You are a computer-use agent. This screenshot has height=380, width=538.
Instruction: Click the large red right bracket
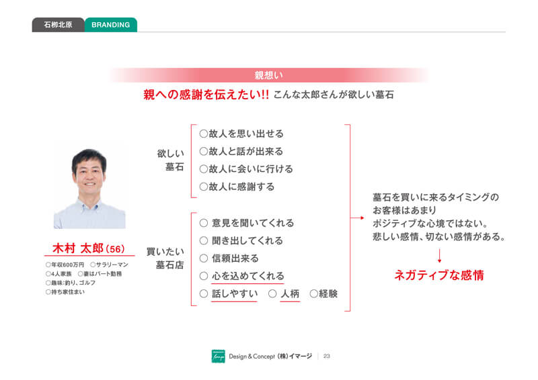348,218
